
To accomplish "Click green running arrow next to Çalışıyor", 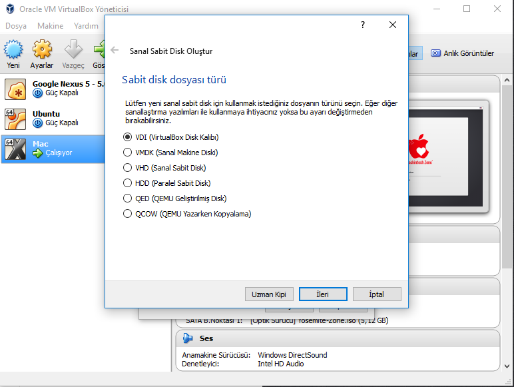I will pos(38,153).
